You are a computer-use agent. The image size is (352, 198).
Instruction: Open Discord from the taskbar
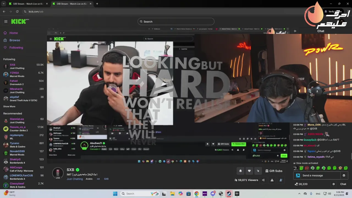click(213, 194)
